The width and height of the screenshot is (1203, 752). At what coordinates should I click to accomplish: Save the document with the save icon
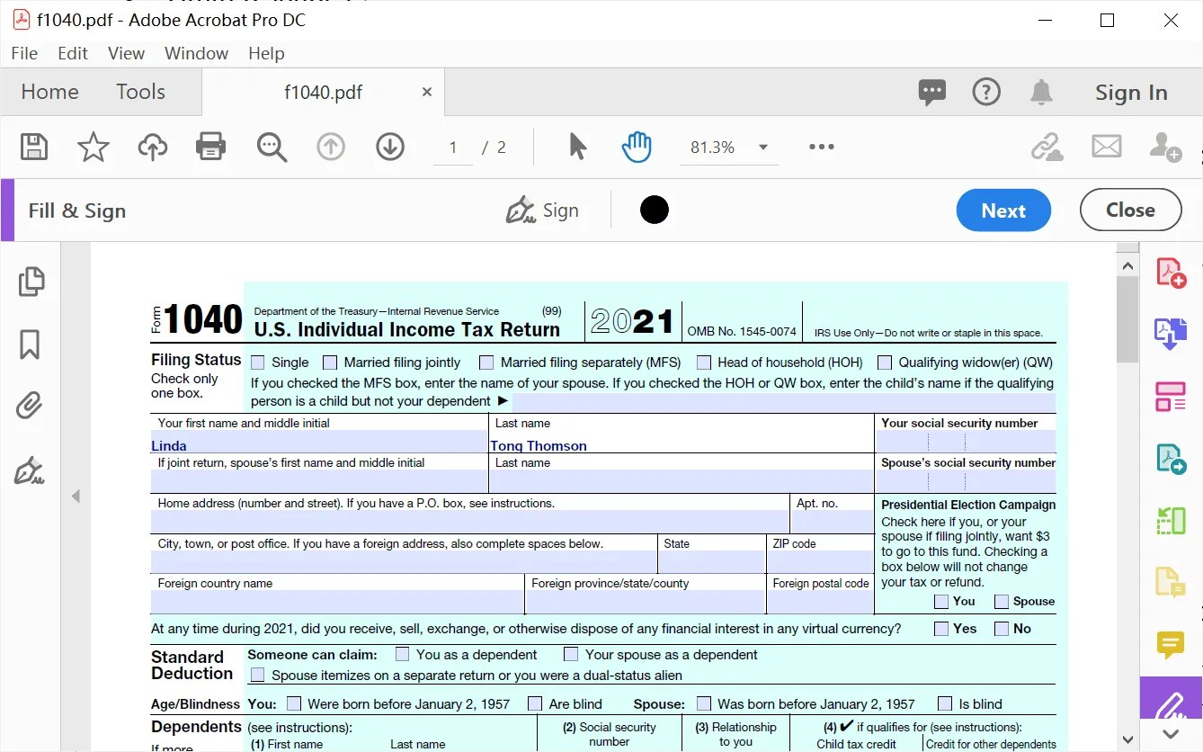click(x=33, y=147)
